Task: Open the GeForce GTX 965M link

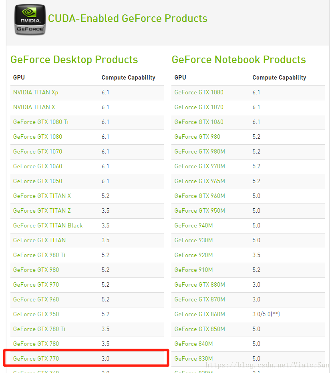Action: (199, 181)
